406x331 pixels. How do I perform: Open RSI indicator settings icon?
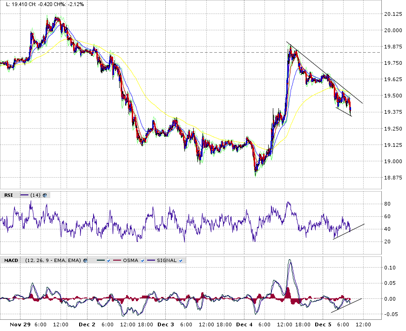click(x=45, y=195)
